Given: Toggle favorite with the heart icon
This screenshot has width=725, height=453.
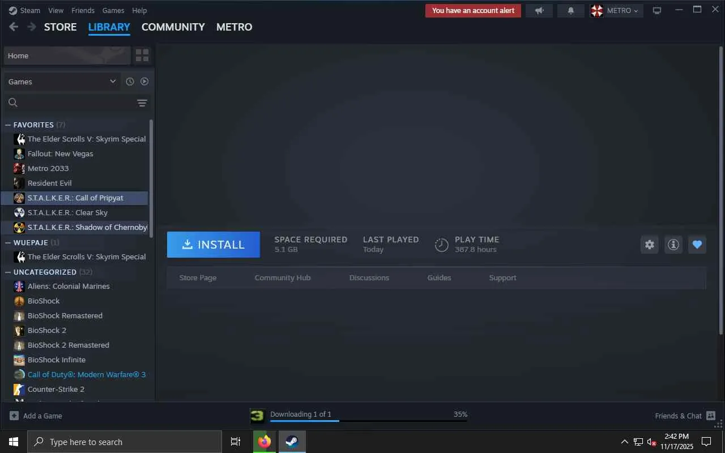Looking at the screenshot, I should (697, 245).
